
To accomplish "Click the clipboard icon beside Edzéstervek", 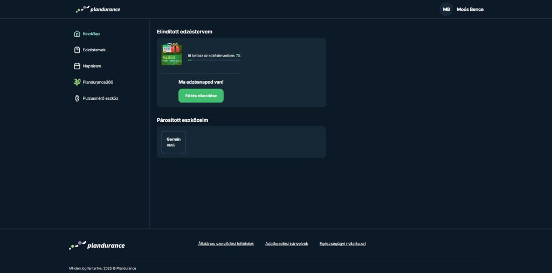I will click(x=77, y=50).
